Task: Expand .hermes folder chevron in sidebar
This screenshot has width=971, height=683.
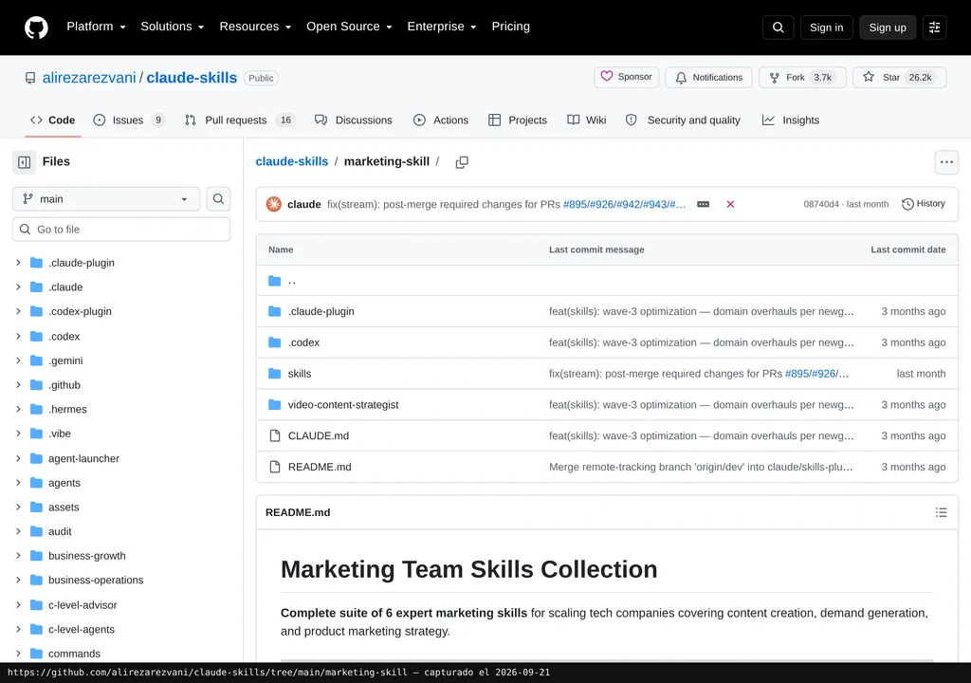Action: click(19, 410)
